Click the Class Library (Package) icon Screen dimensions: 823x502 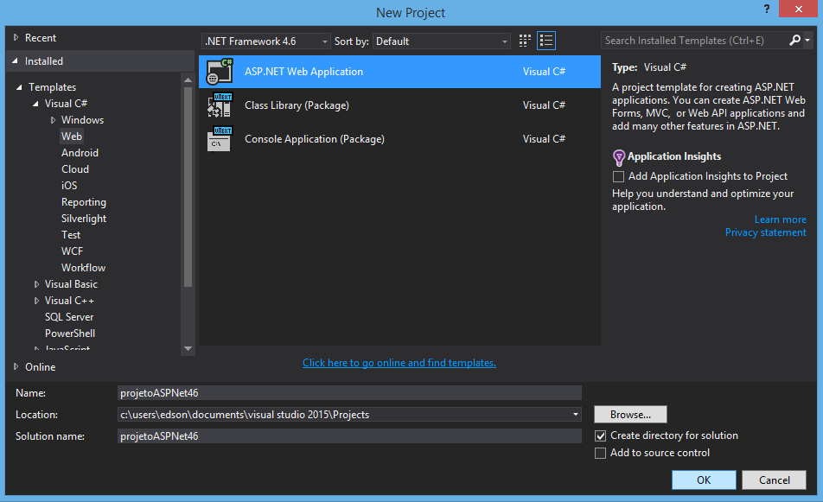220,105
